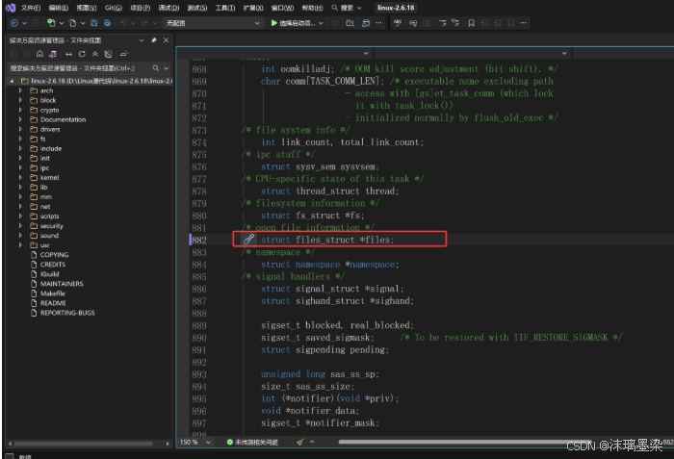Expand the include folder

click(x=20, y=148)
